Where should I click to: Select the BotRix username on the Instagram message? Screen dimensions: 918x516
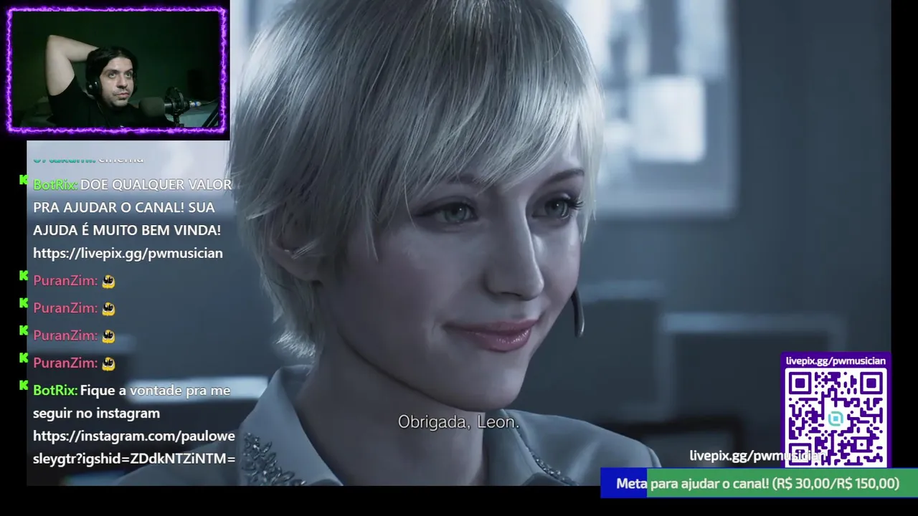coord(55,390)
